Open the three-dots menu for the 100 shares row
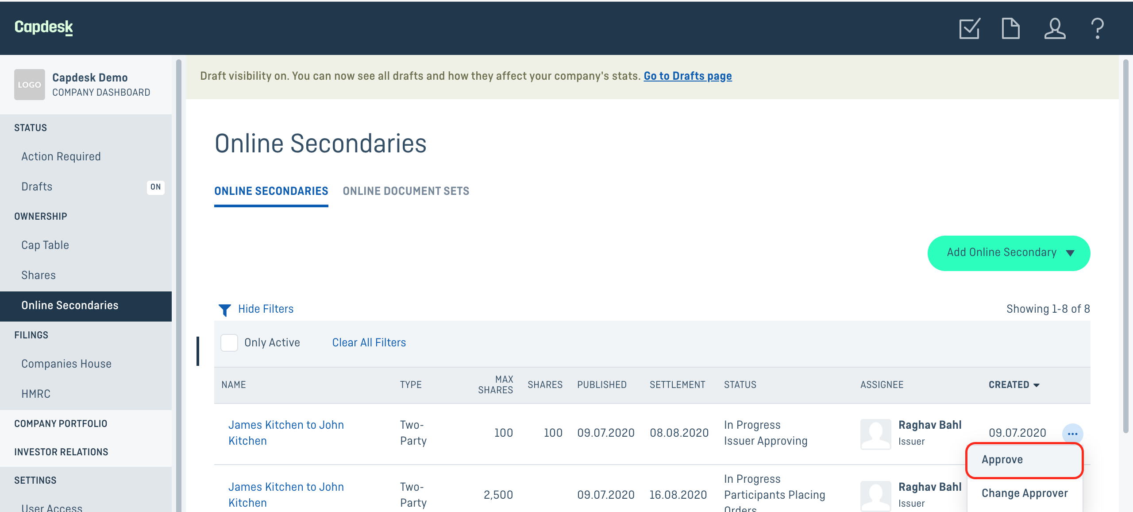The height and width of the screenshot is (512, 1133). click(x=1072, y=434)
